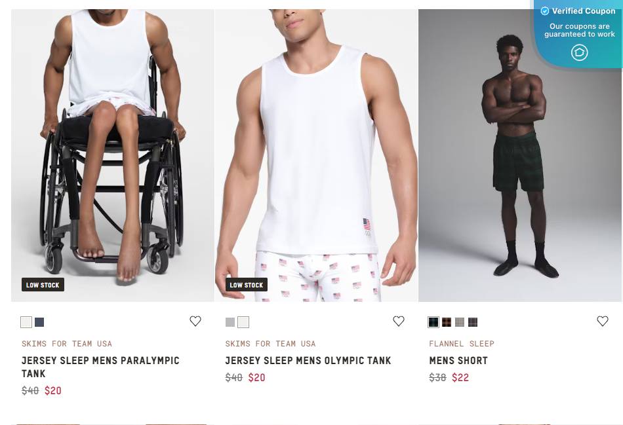Pick the dark plaid swatch for Mens Short
Screen dimensions: 623x425
433,322
